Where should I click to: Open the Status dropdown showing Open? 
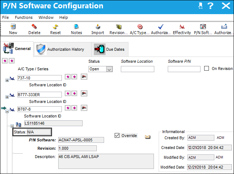coord(109,69)
